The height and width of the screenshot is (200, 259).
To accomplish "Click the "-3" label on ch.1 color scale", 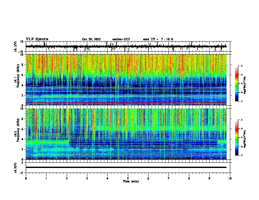I will (241, 66).
